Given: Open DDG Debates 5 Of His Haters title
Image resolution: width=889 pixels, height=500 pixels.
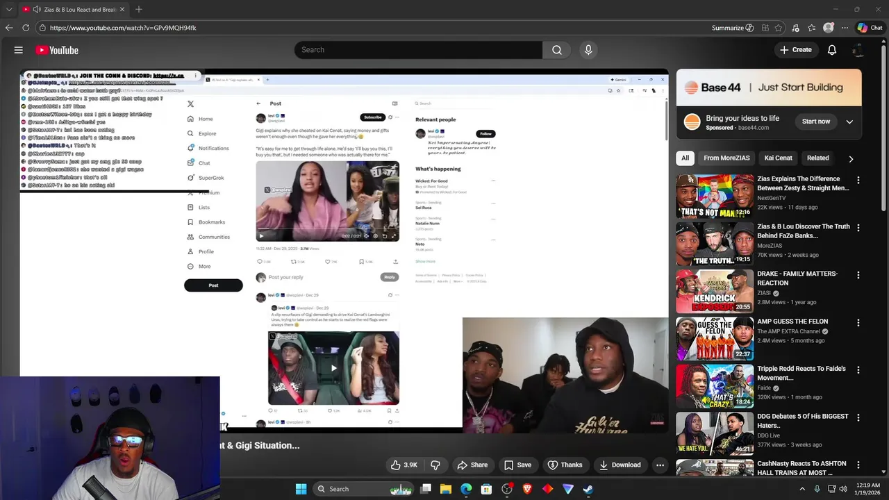Looking at the screenshot, I should (803, 421).
